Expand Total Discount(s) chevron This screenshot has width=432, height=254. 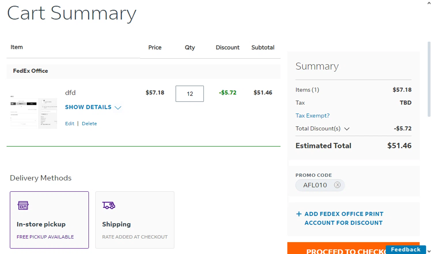(347, 129)
